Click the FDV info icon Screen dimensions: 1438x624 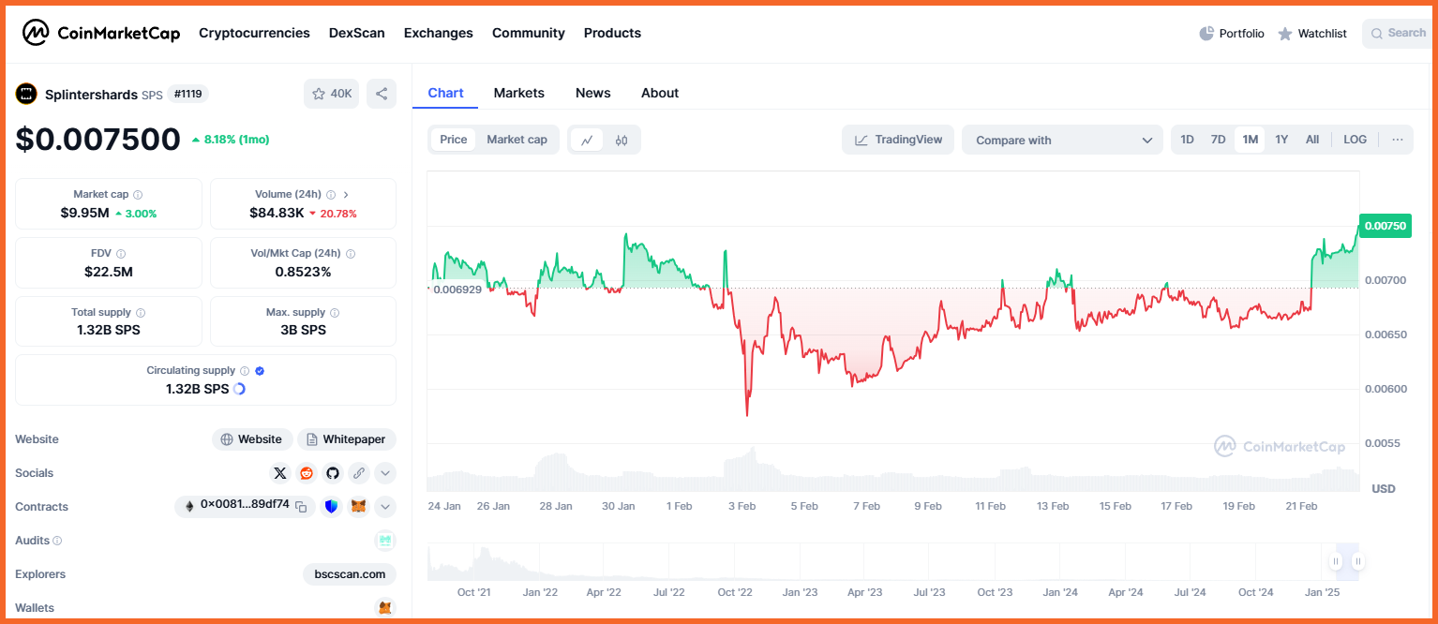tap(121, 254)
